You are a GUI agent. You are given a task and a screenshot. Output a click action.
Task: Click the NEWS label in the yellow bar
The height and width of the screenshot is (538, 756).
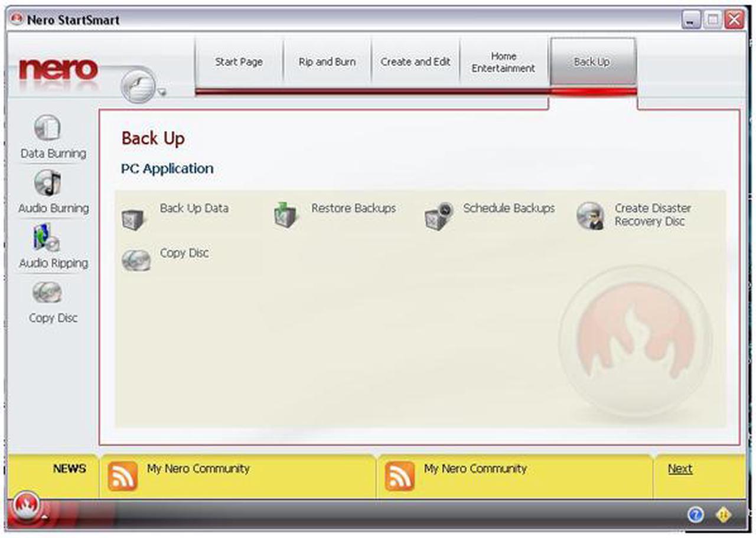(x=69, y=469)
